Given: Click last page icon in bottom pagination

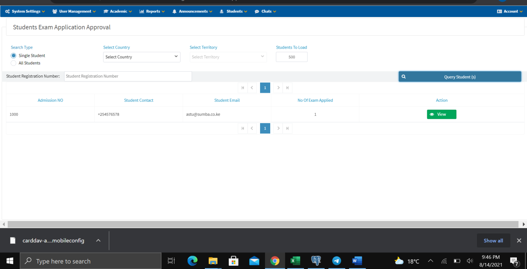Looking at the screenshot, I should 288,128.
